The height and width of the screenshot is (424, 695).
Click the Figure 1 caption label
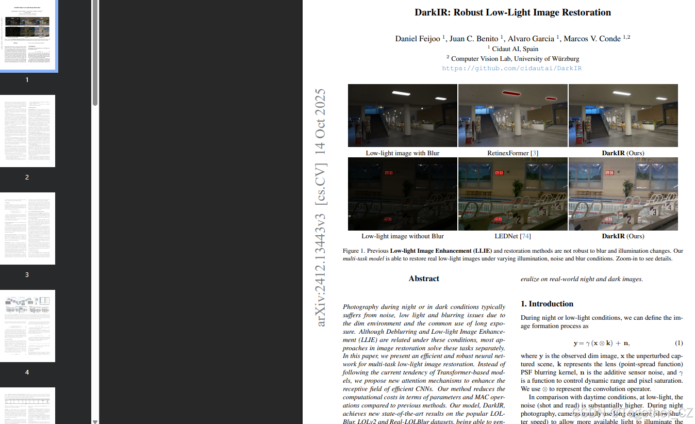pos(354,251)
